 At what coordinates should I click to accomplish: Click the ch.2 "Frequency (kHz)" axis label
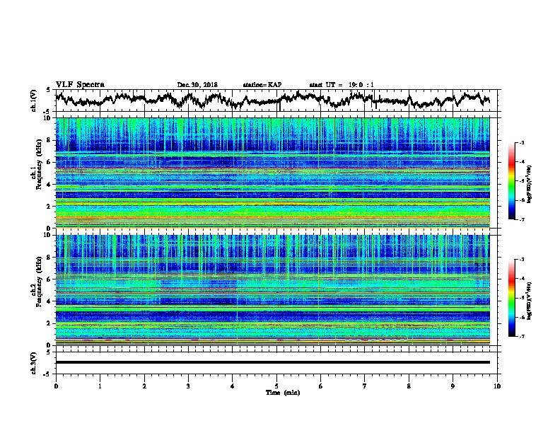click(x=39, y=282)
